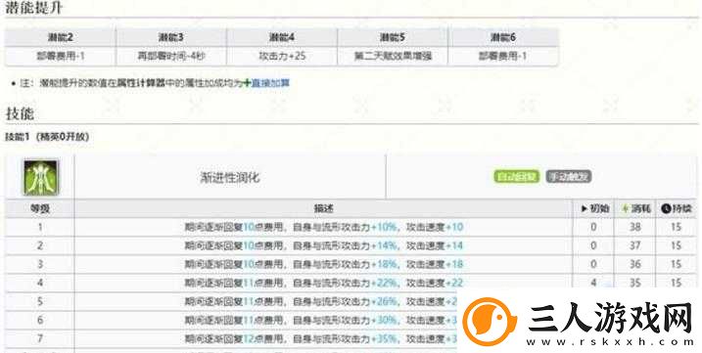This screenshot has width=702, height=353.
Task: Click the description with 攻击力+30%
Action: point(320,320)
